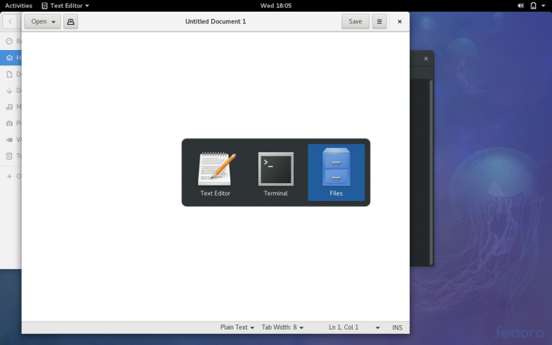Create a new document with the toolbar icon

[x=71, y=21]
